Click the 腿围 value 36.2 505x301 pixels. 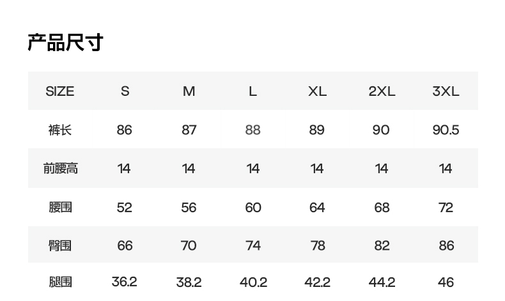(125, 281)
